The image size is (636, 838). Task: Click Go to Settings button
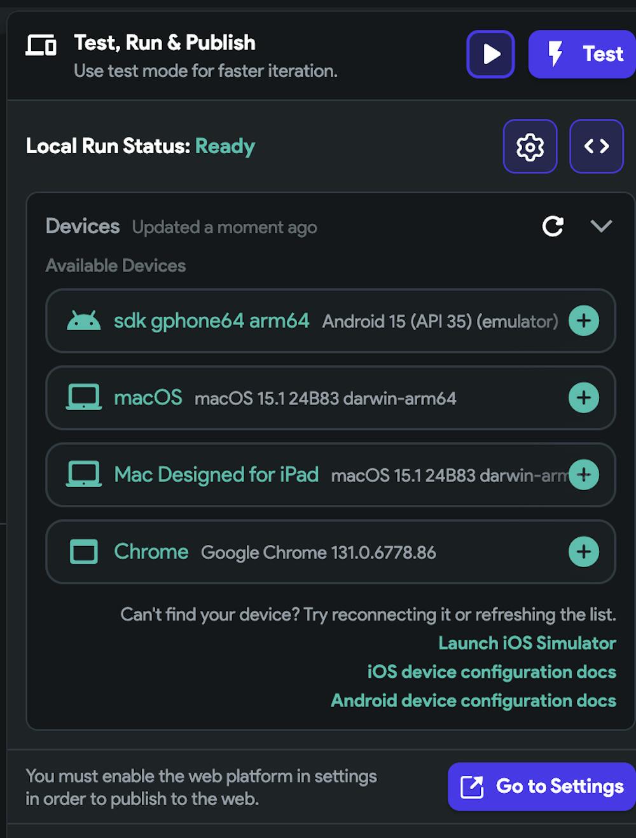(x=542, y=786)
